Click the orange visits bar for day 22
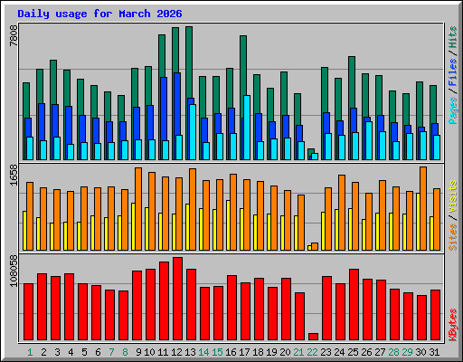 [315, 246]
